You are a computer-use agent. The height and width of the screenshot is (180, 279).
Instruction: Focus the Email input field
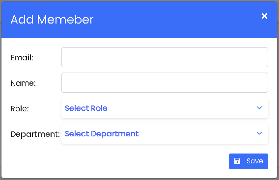tap(165, 57)
